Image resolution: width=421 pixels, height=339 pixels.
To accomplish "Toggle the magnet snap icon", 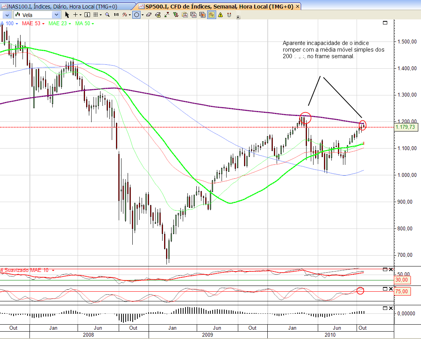I will point(229,15).
